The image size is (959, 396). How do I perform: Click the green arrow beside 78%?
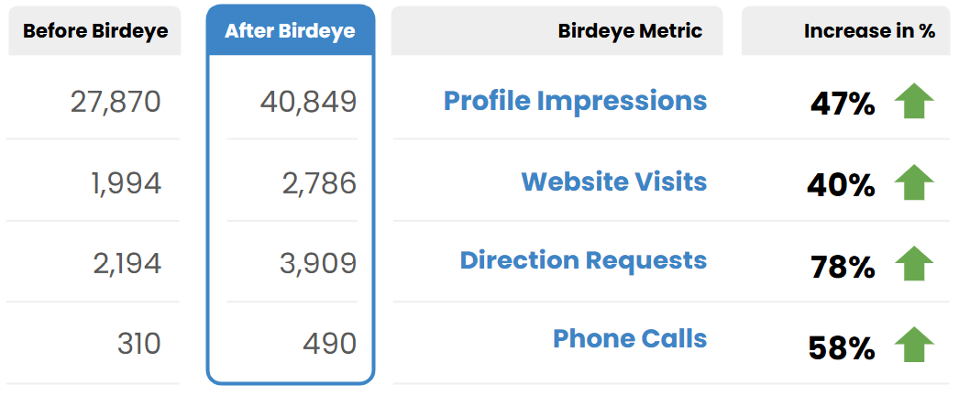point(913,264)
